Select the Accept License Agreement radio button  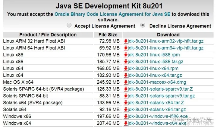[69, 25]
